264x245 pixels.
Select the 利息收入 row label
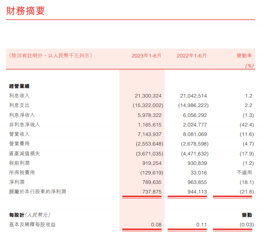(x=19, y=96)
